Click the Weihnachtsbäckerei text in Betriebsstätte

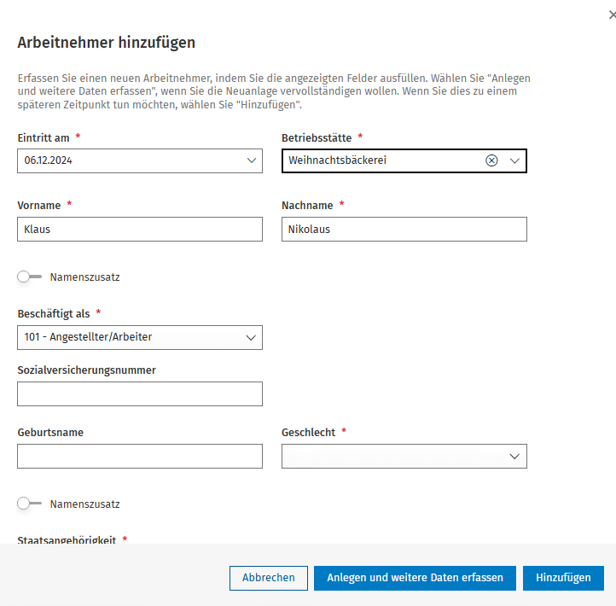tap(338, 160)
